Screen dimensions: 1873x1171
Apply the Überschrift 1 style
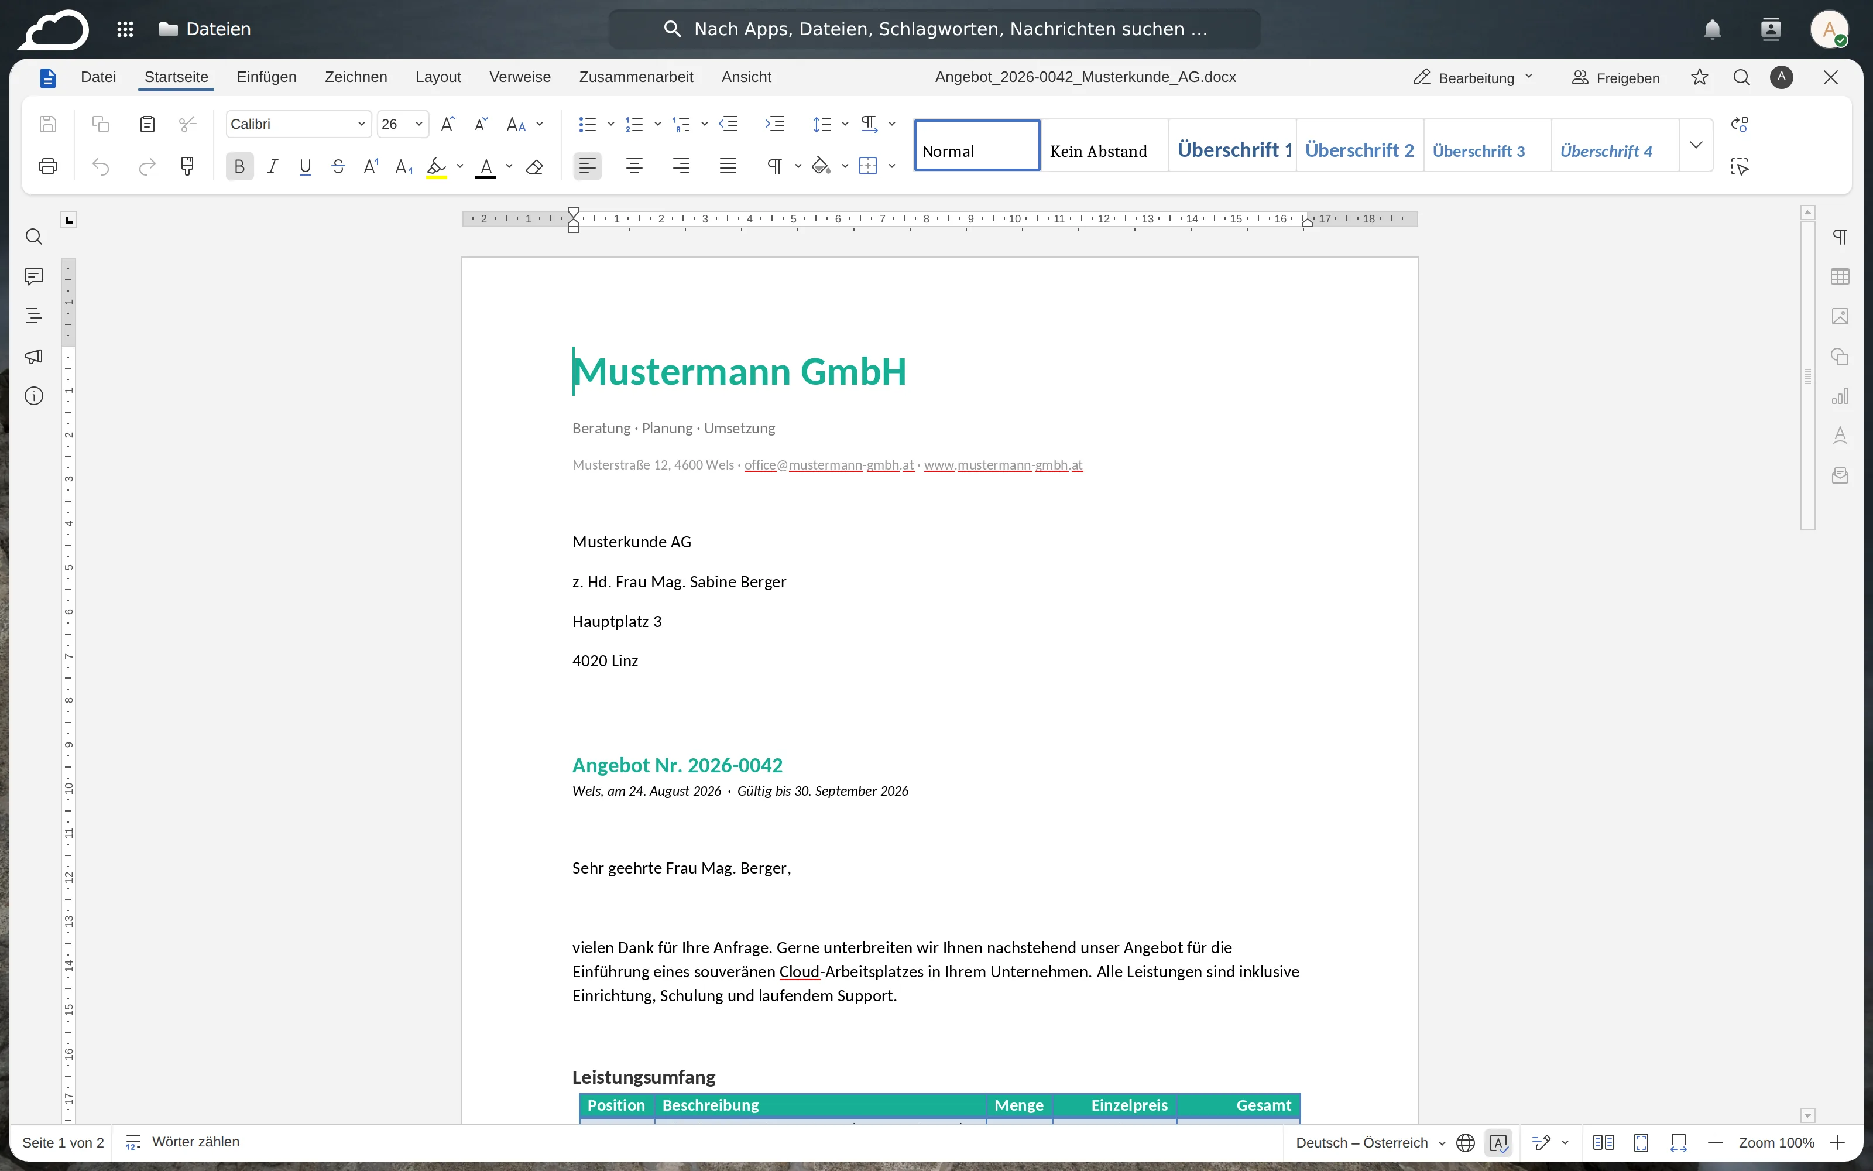[1233, 146]
